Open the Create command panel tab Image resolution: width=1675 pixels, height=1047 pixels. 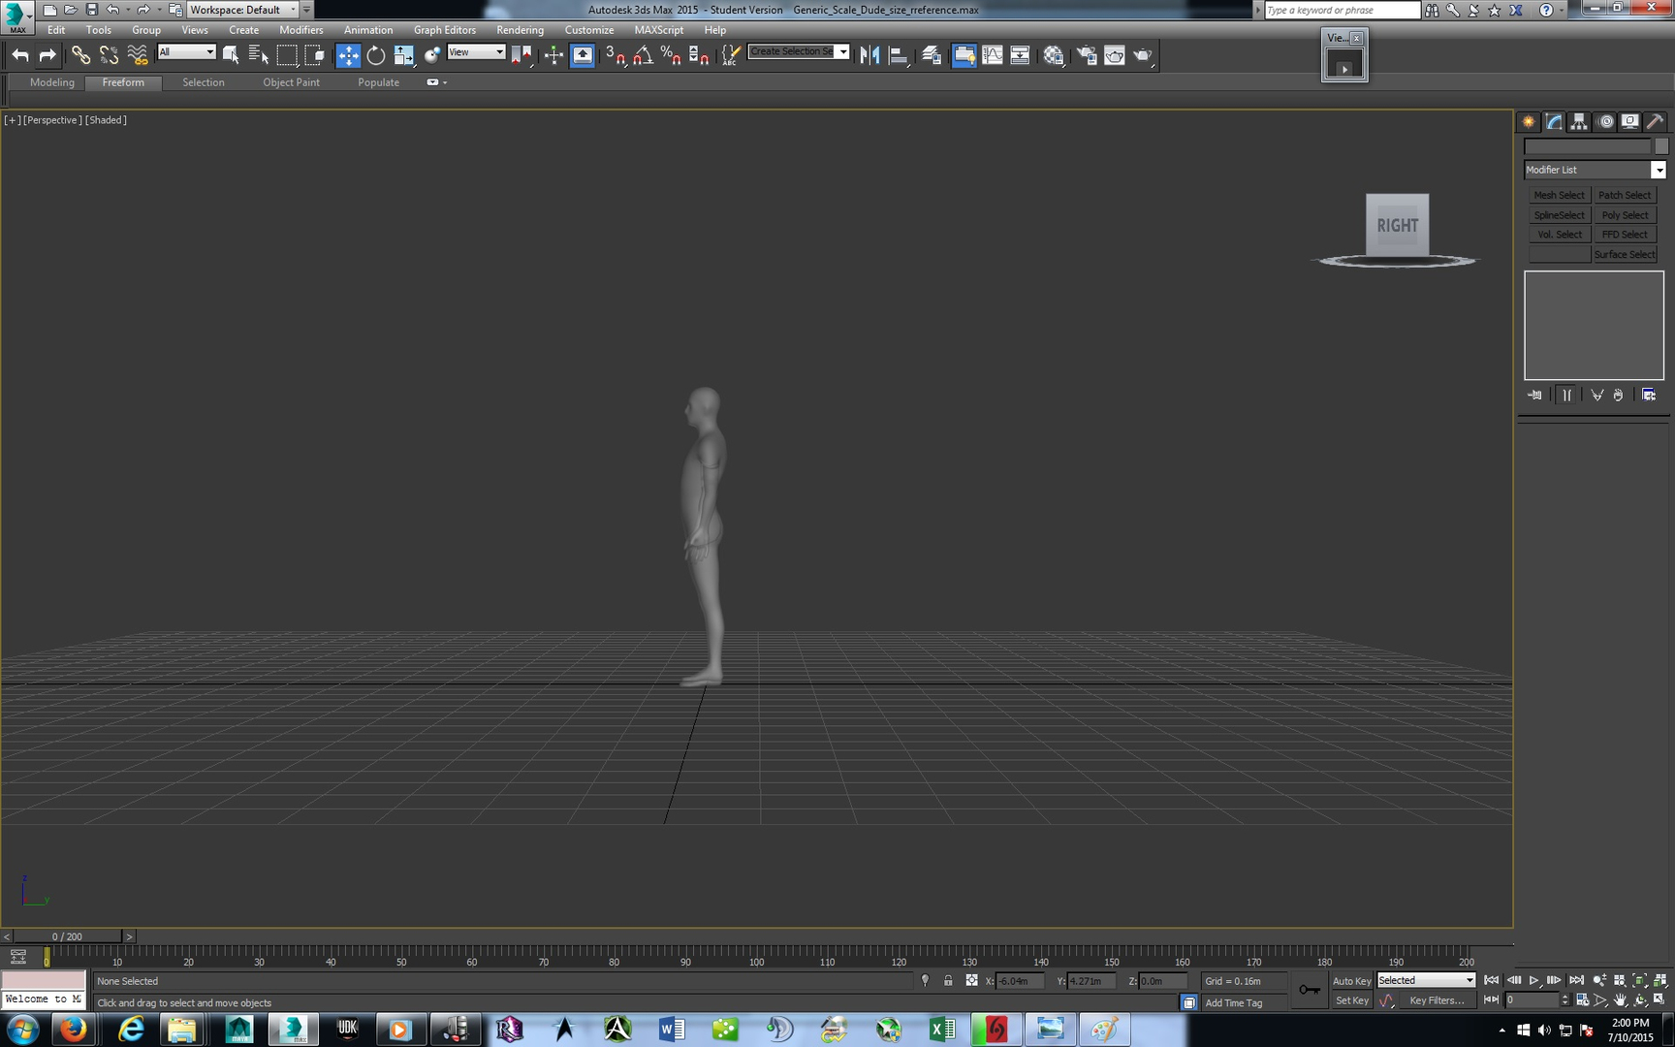(1529, 122)
